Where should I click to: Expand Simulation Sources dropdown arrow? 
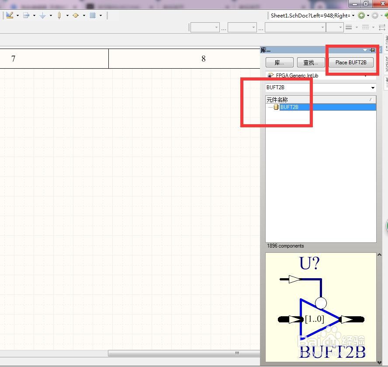pos(84,15)
